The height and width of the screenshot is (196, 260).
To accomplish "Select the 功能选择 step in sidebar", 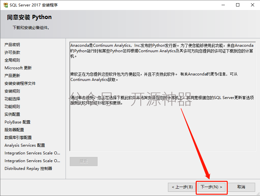I will 12,99.
